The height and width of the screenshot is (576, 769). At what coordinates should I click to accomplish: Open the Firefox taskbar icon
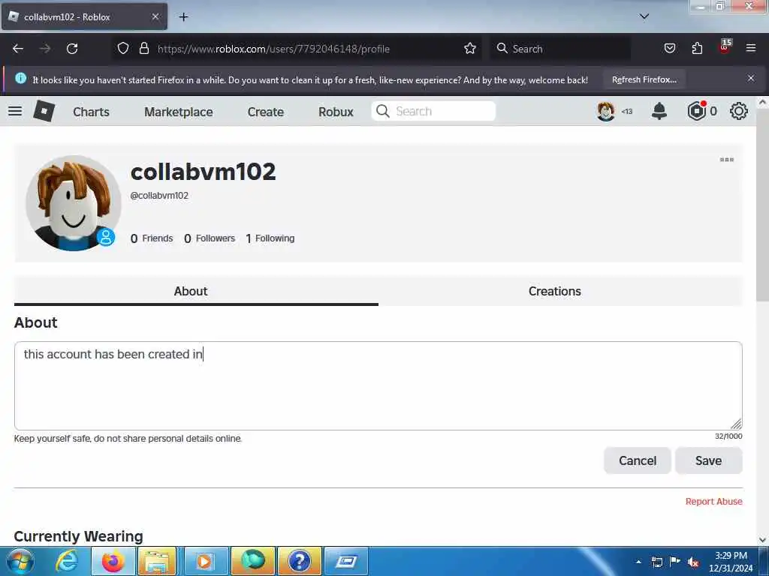[x=113, y=561]
